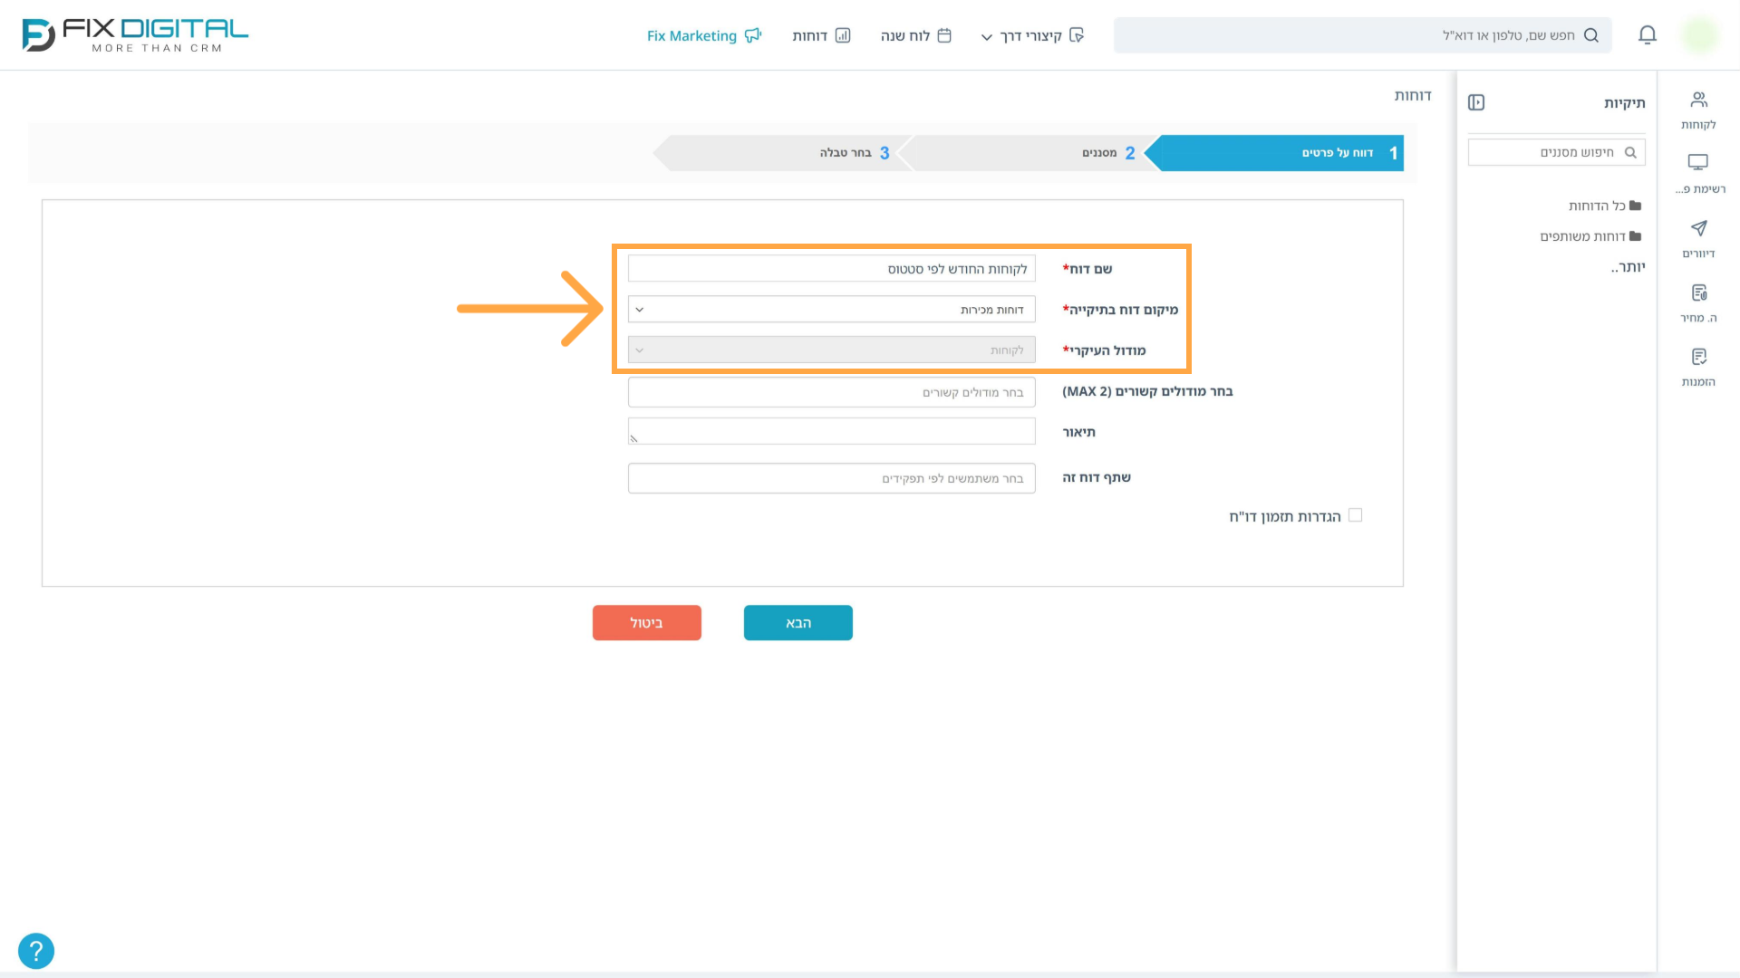The image size is (1740, 978).
Task: Expand the קיצורי דרך shortcuts dropdown
Action: pos(1032,35)
